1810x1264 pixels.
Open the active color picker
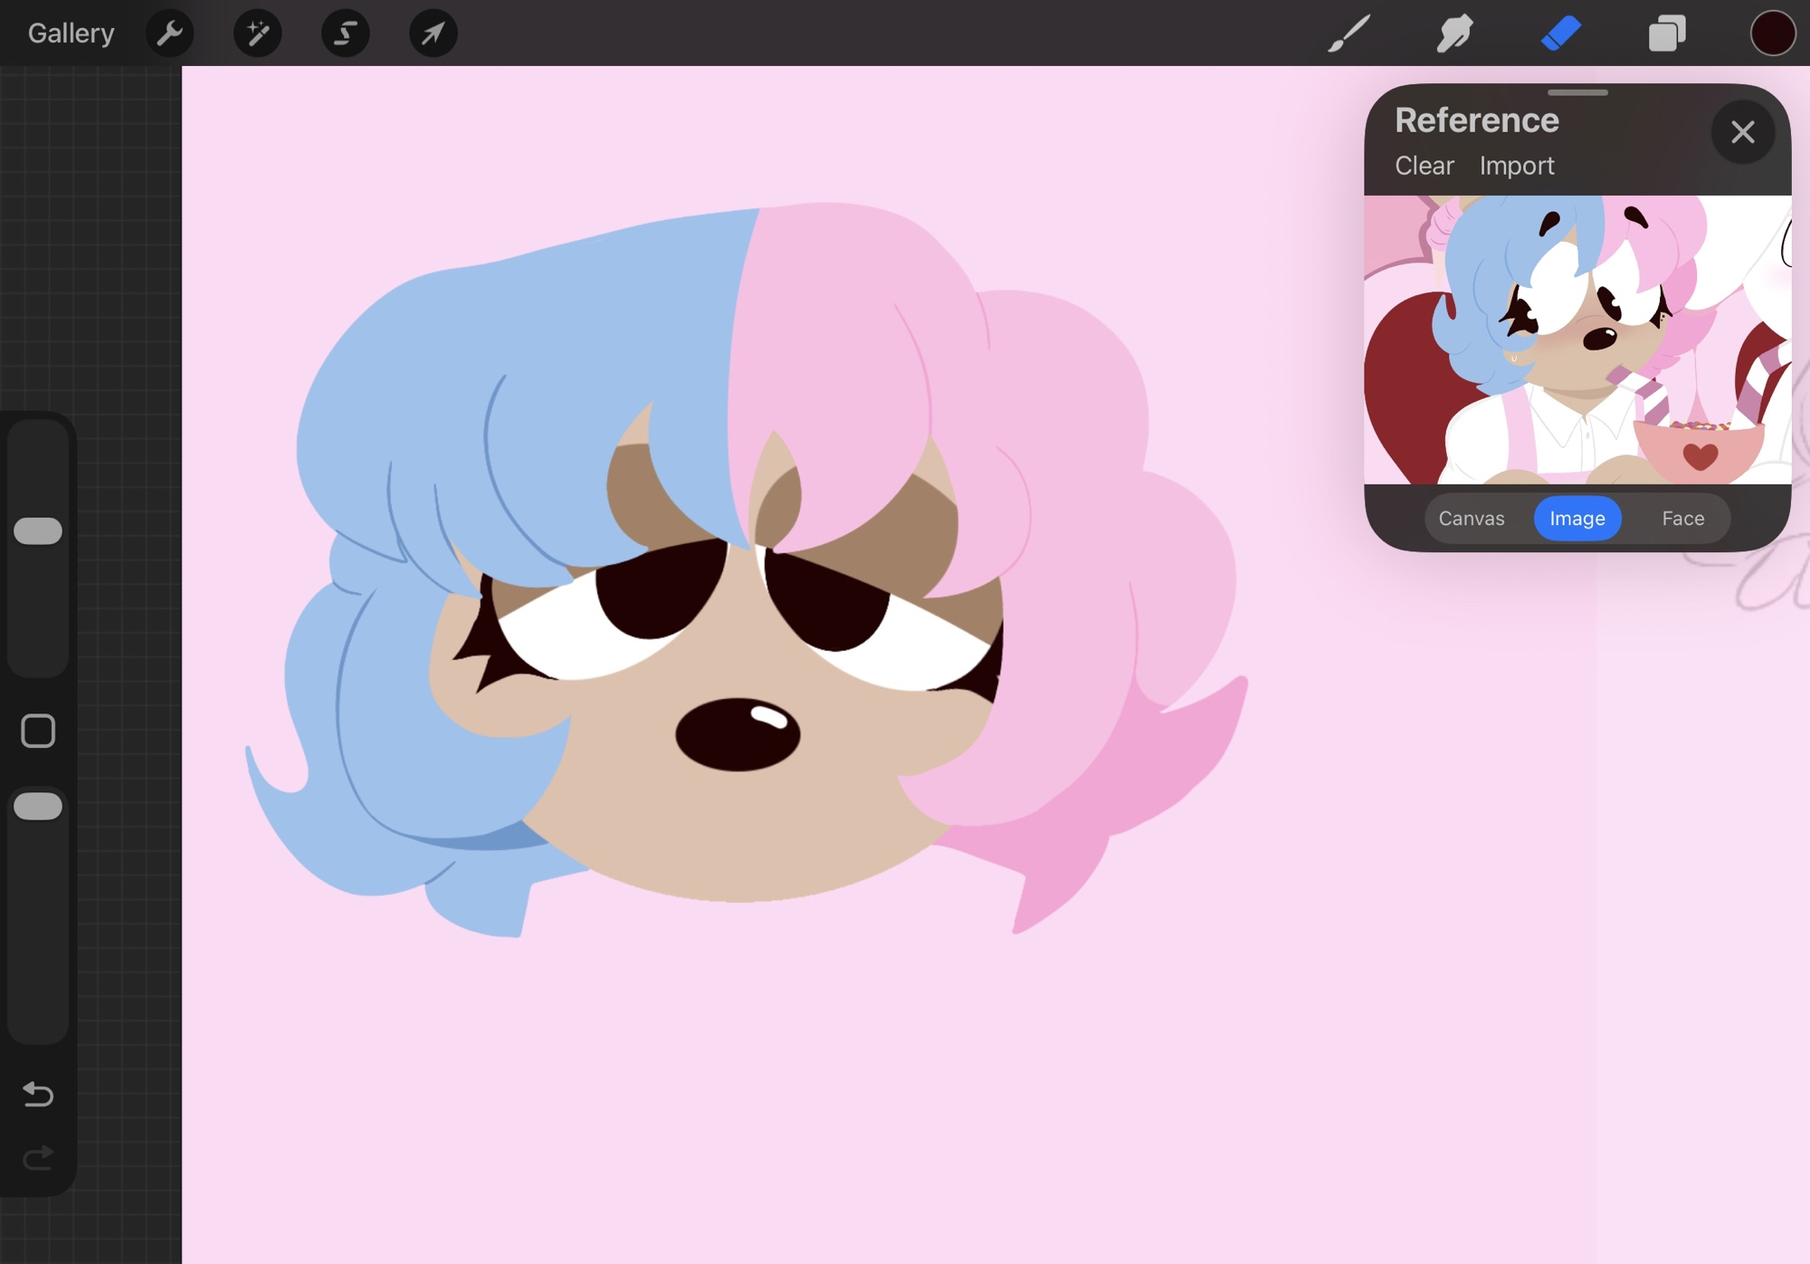click(x=1771, y=34)
